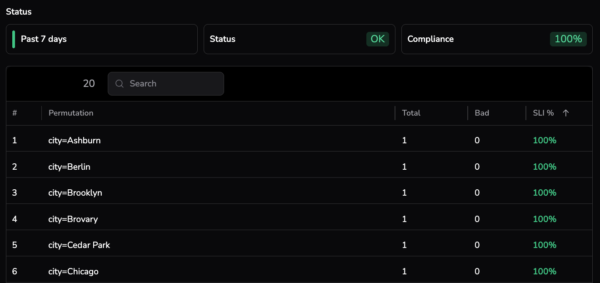The height and width of the screenshot is (283, 600).
Task: Sort by the Total column header
Action: [411, 113]
